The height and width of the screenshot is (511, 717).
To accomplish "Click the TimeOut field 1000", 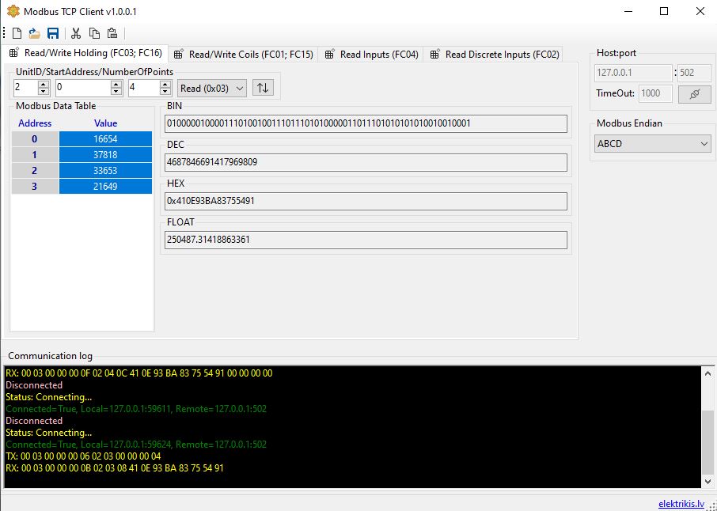I will (x=656, y=93).
